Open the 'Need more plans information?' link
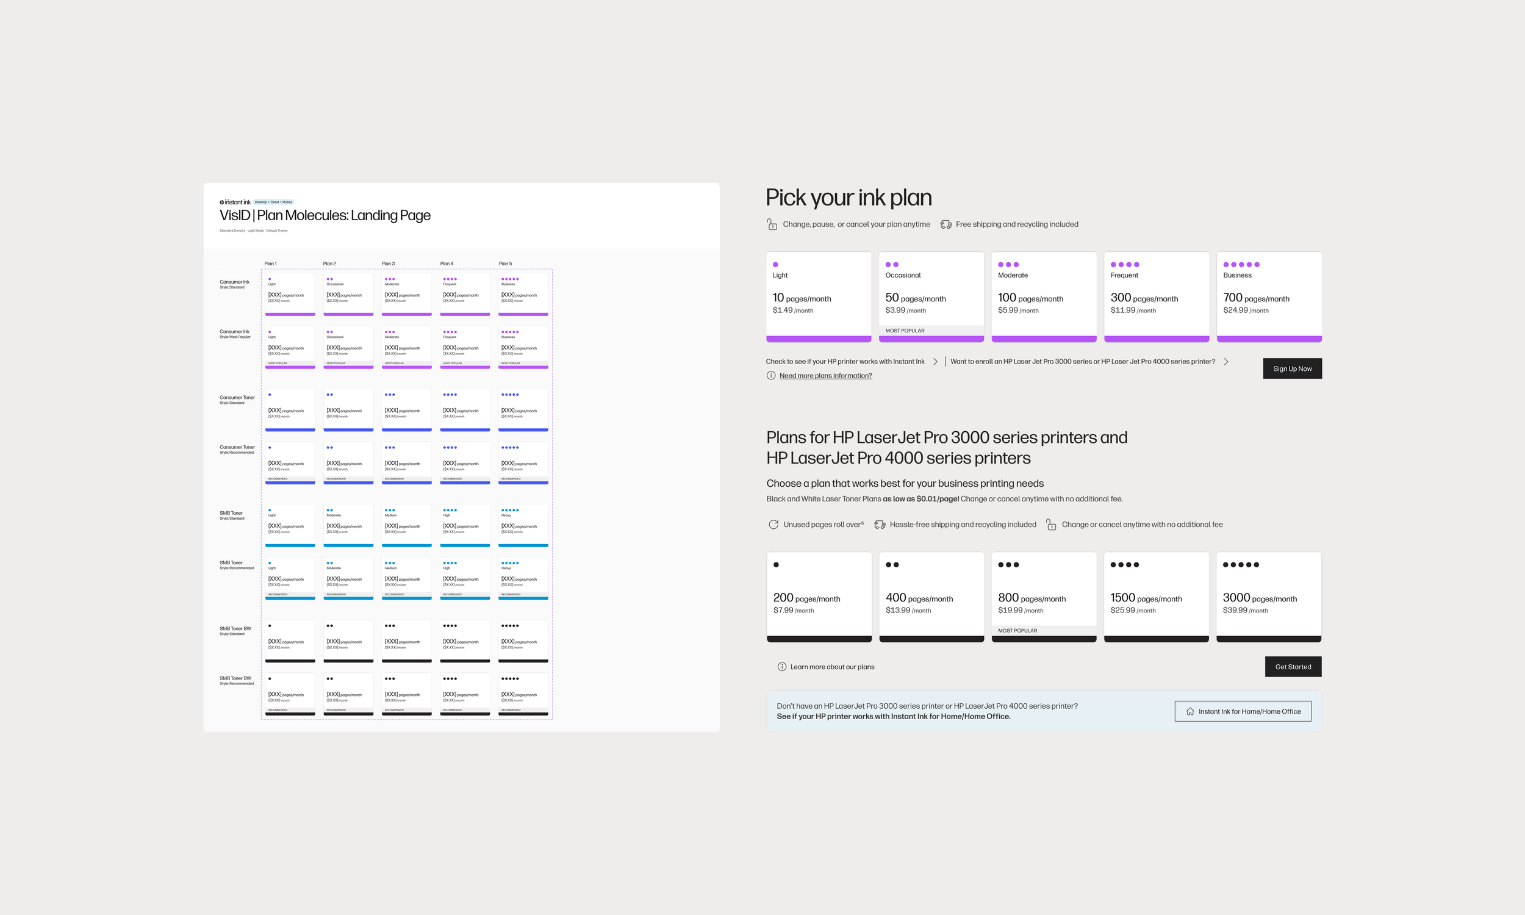 (x=825, y=376)
